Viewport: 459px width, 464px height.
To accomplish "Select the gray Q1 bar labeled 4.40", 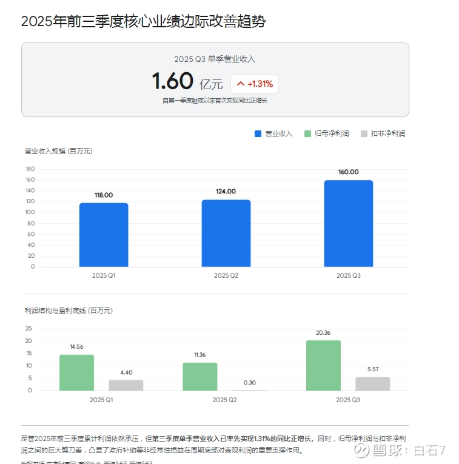I will pos(126,385).
